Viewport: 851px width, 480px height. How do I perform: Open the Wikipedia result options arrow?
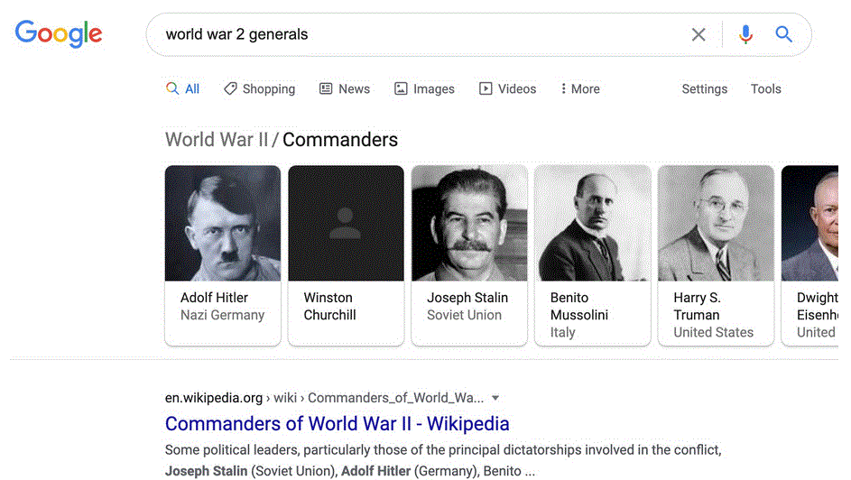[495, 398]
